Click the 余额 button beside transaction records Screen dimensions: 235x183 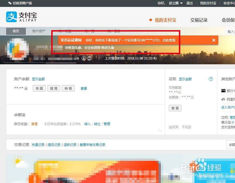pyautogui.click(x=231, y=145)
